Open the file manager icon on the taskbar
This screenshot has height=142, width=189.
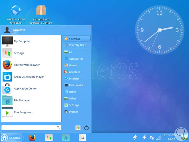pos(66,137)
